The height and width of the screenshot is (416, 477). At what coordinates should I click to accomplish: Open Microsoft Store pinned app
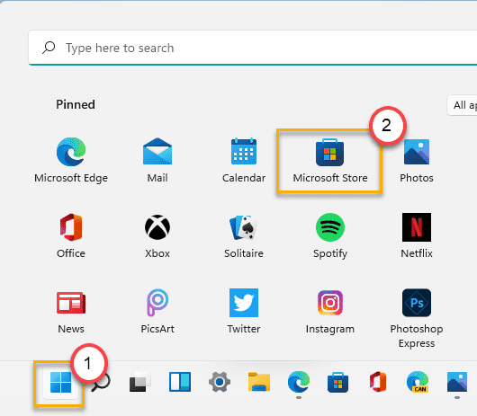330,160
